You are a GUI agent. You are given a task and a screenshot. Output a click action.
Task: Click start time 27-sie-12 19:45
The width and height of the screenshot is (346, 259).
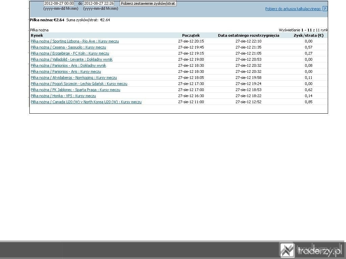click(191, 47)
